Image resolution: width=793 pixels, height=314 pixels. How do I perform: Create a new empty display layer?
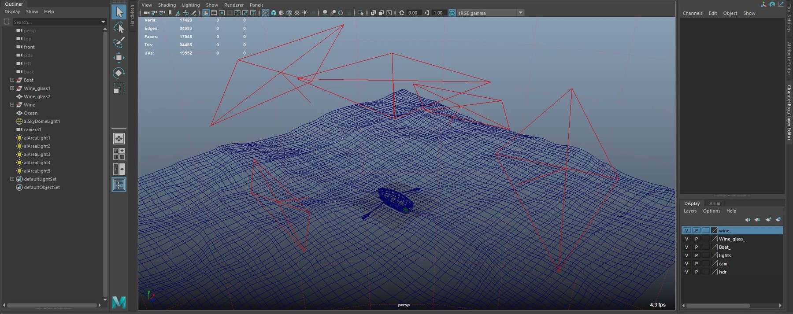coord(768,219)
